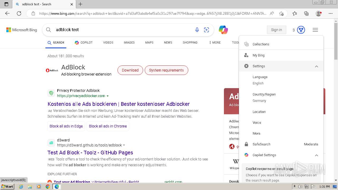Open Edge Settings and more menu
The image size is (338, 190).
pyautogui.click(x=331, y=13)
